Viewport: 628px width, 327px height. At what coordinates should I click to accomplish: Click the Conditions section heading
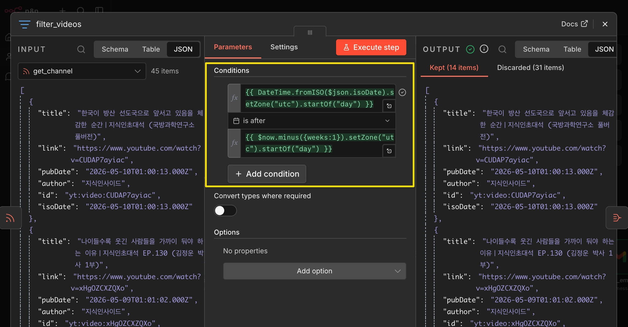[232, 71]
